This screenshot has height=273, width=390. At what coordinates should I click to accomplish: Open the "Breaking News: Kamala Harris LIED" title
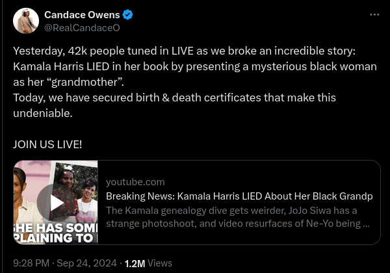pyautogui.click(x=239, y=196)
